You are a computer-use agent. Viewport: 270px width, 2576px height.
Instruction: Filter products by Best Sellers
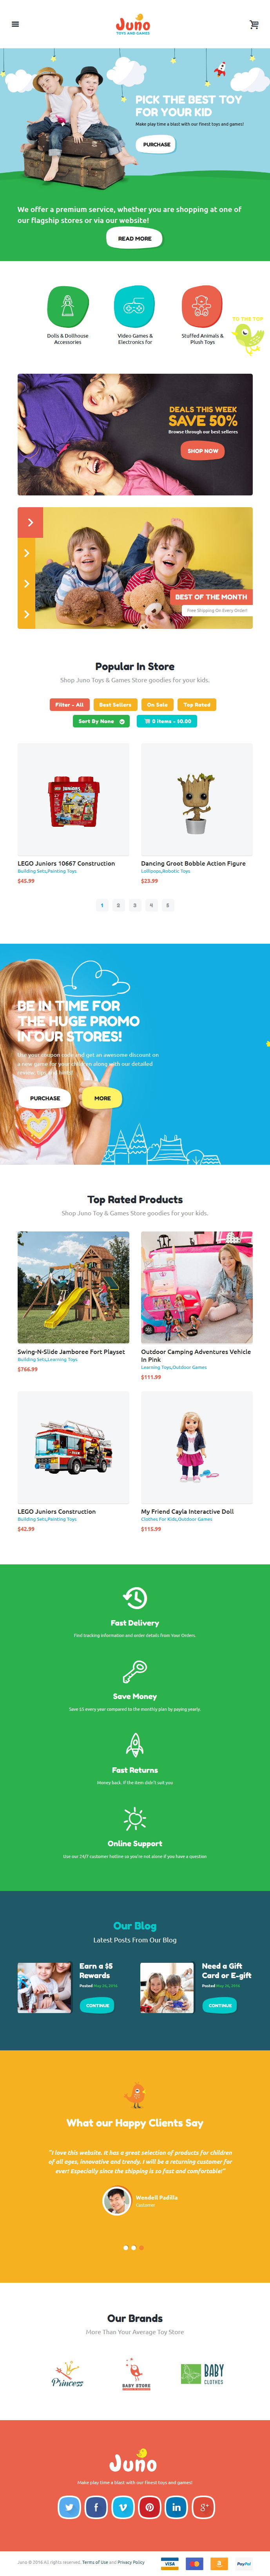(115, 704)
